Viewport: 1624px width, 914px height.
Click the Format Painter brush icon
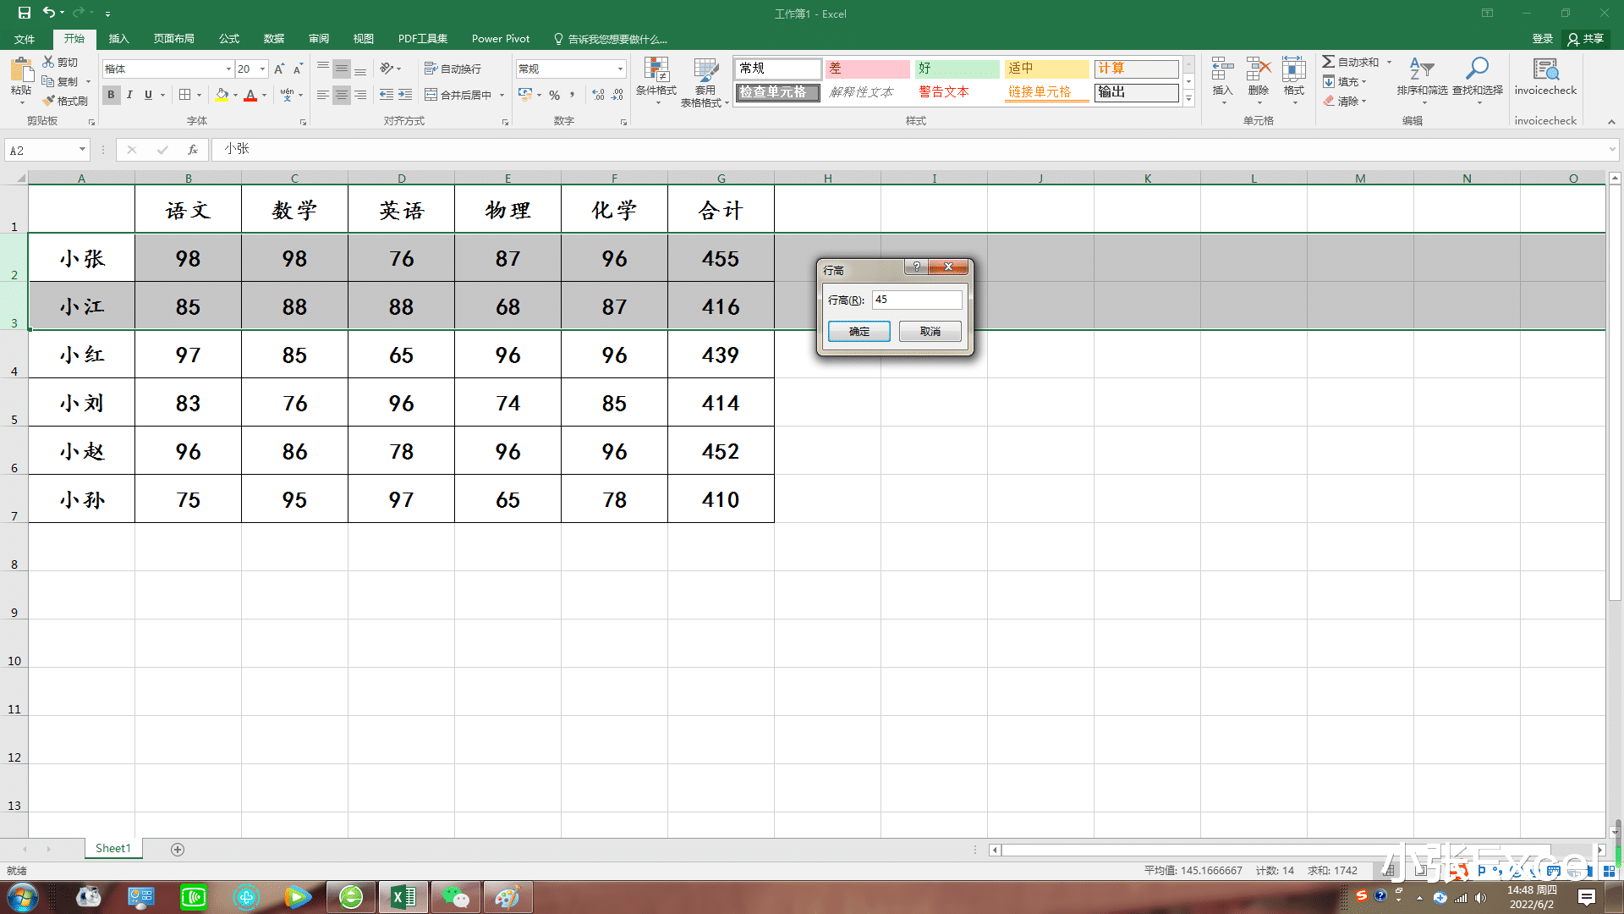coord(49,101)
